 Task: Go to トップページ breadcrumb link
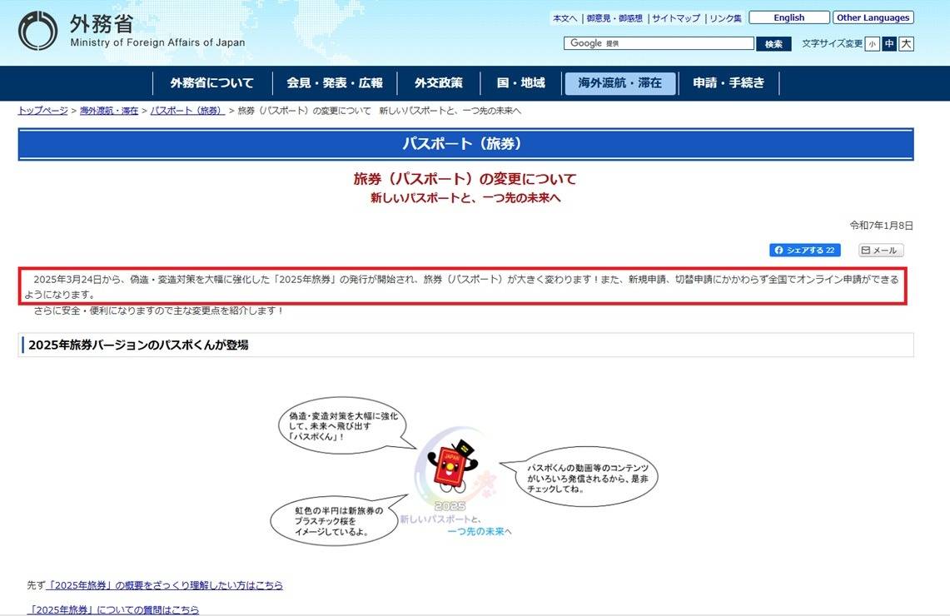(42, 111)
